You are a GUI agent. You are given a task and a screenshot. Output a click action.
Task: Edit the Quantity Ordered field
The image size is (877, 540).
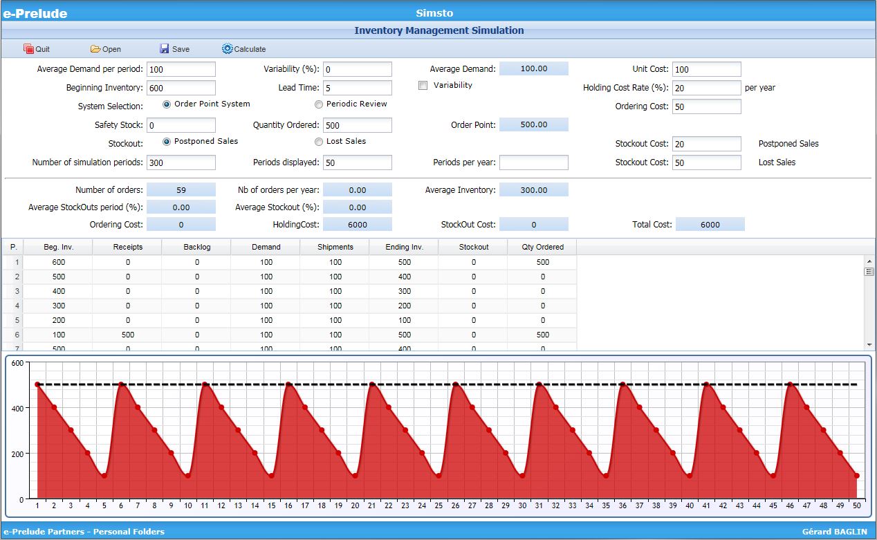click(x=357, y=125)
